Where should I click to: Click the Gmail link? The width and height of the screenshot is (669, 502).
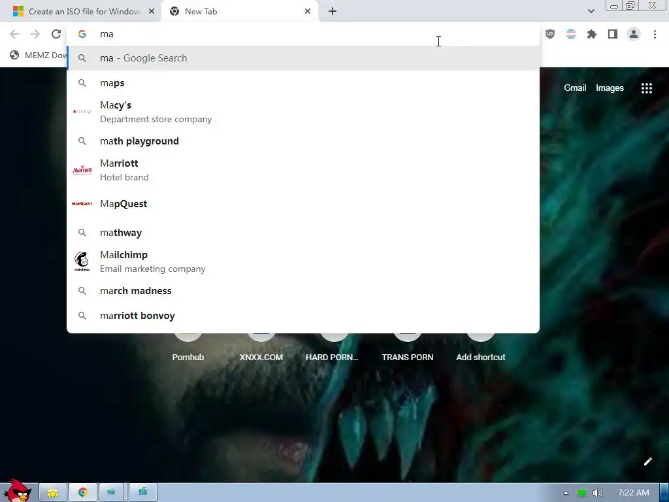click(575, 88)
